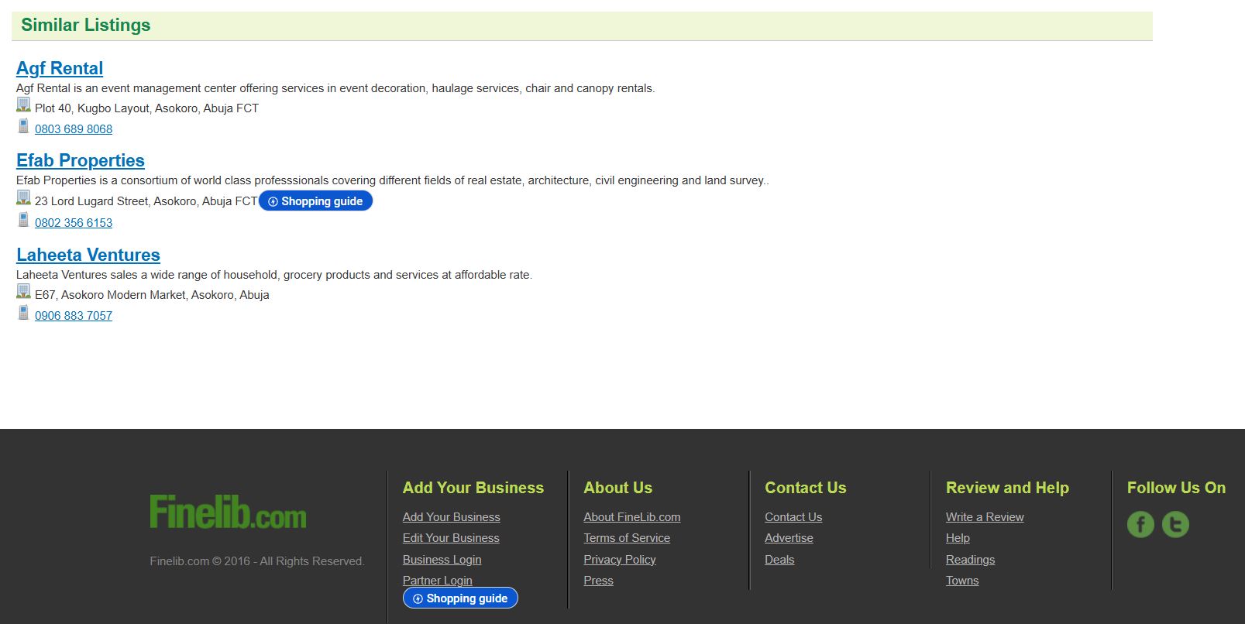1245x624 pixels.
Task: Click the building icon beside 23 Lord Lugard Street
Action: (24, 197)
